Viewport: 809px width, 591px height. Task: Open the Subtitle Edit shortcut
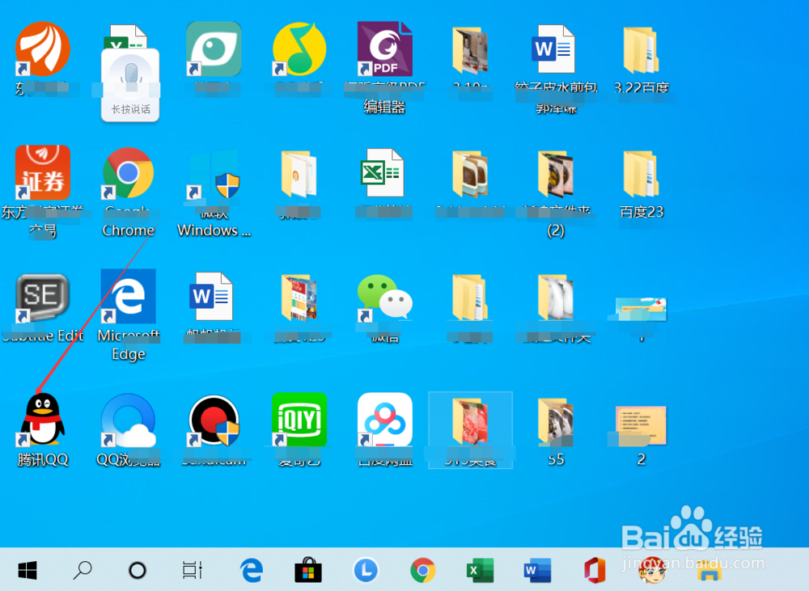pyautogui.click(x=42, y=296)
